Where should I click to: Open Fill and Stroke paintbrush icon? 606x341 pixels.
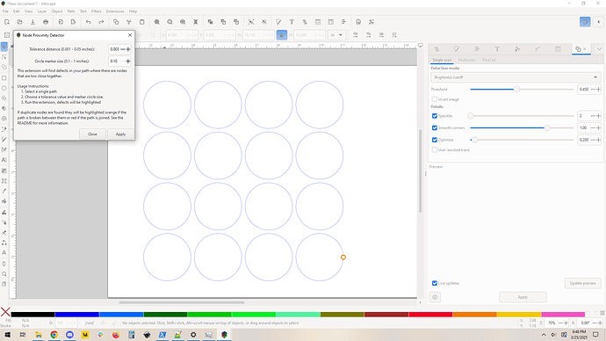click(278, 22)
